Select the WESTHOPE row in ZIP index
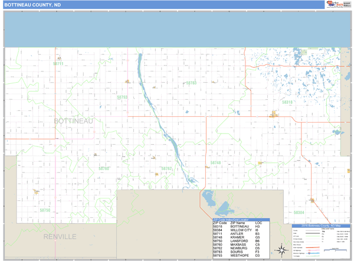 pos(237,256)
